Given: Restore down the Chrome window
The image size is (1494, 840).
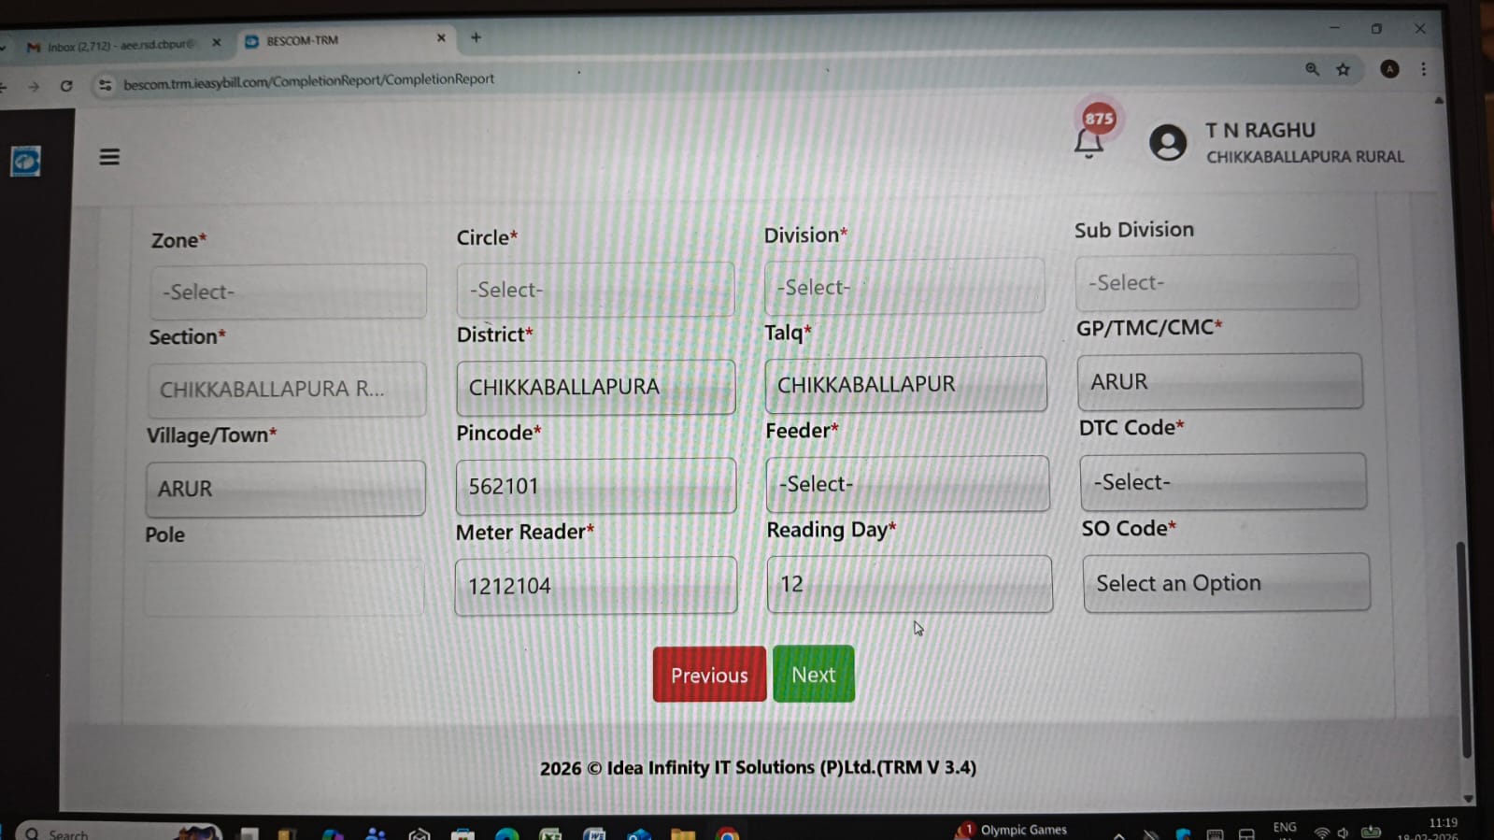Looking at the screenshot, I should 1376,29.
